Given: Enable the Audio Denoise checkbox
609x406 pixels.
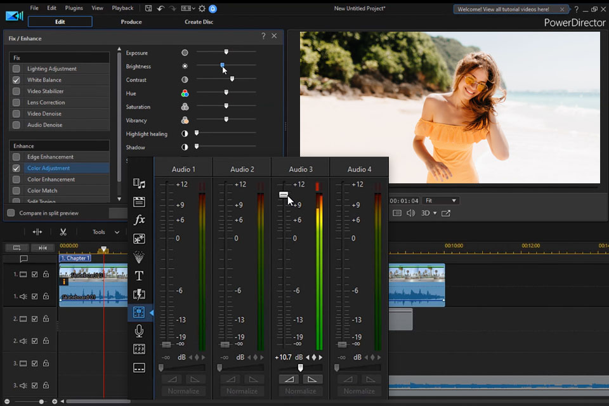Looking at the screenshot, I should [x=16, y=125].
